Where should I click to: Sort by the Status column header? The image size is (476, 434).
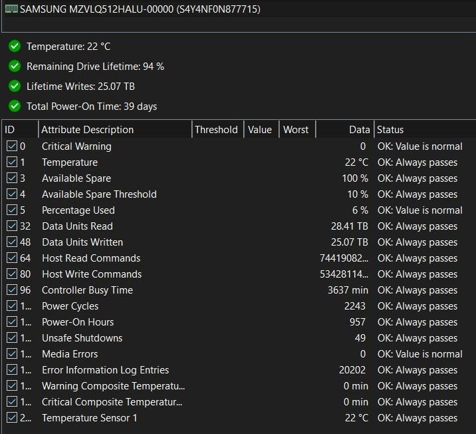[x=425, y=130]
